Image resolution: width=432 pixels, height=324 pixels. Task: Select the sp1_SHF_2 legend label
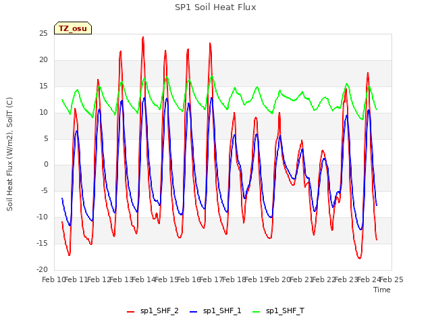pos(159,311)
